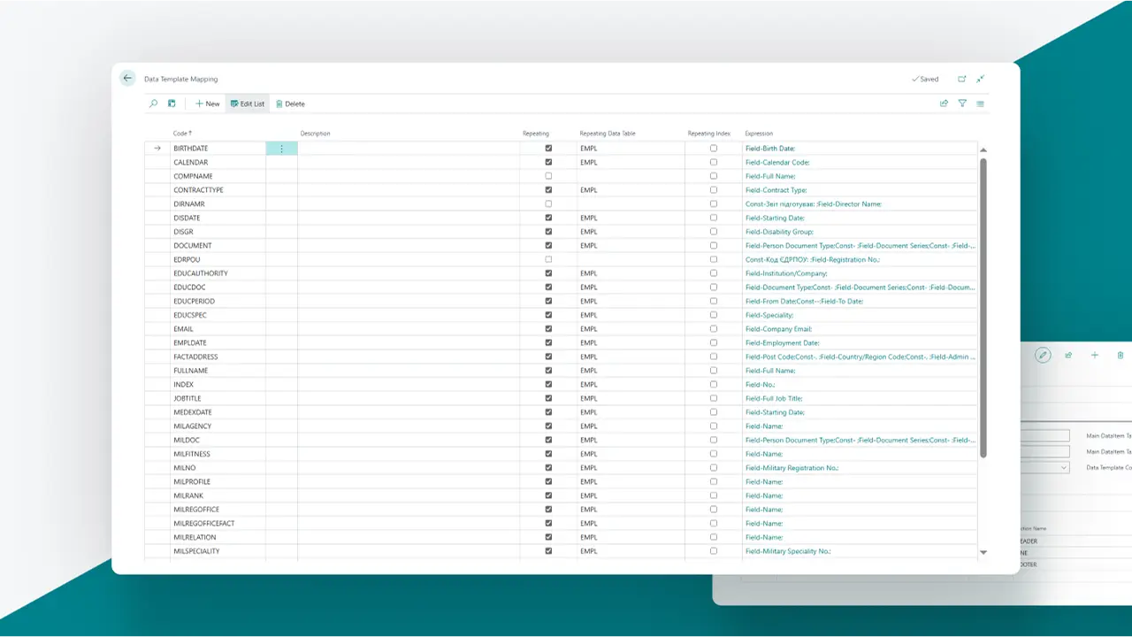Click the New button

click(x=206, y=104)
